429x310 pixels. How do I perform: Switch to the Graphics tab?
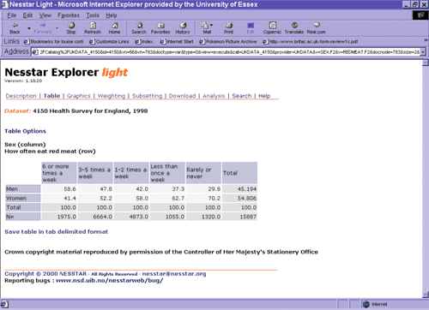tap(79, 96)
